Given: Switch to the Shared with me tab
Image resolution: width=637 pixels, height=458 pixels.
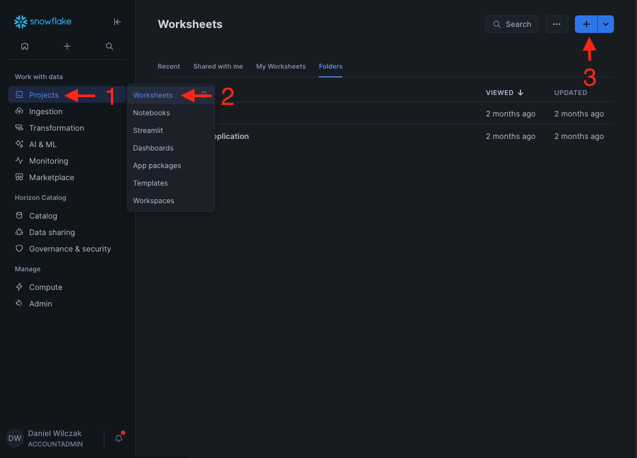Looking at the screenshot, I should click(218, 66).
